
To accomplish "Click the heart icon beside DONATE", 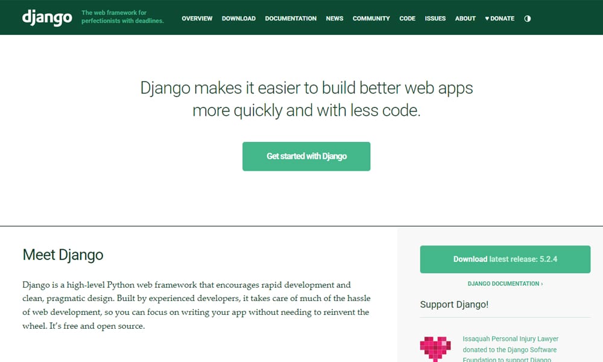I will 487,18.
